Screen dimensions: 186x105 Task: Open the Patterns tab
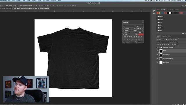pyautogui.click(x=176, y=10)
